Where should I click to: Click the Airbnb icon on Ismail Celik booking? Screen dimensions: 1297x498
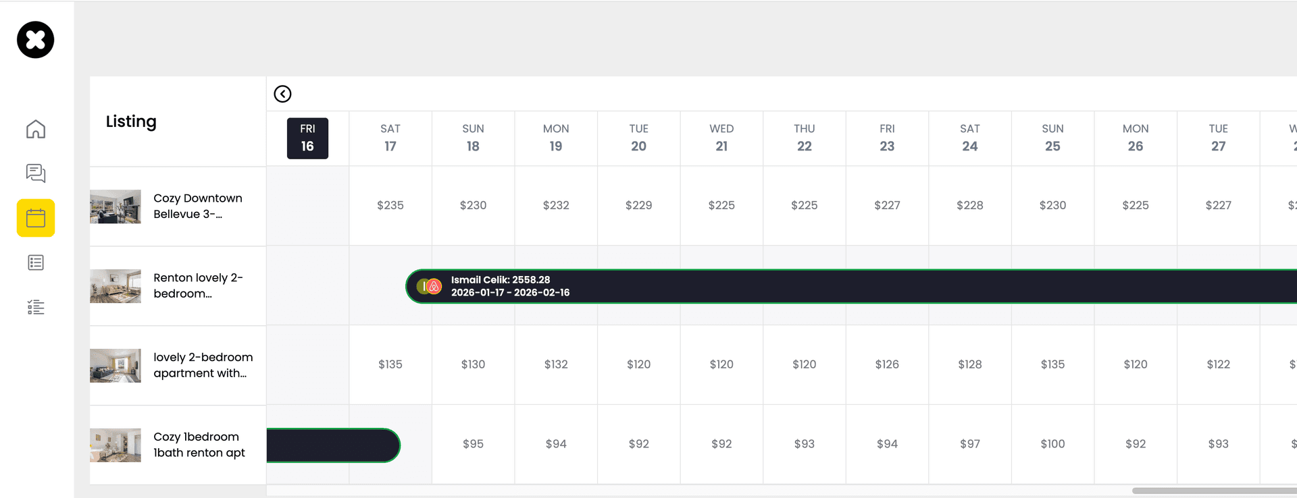point(434,287)
